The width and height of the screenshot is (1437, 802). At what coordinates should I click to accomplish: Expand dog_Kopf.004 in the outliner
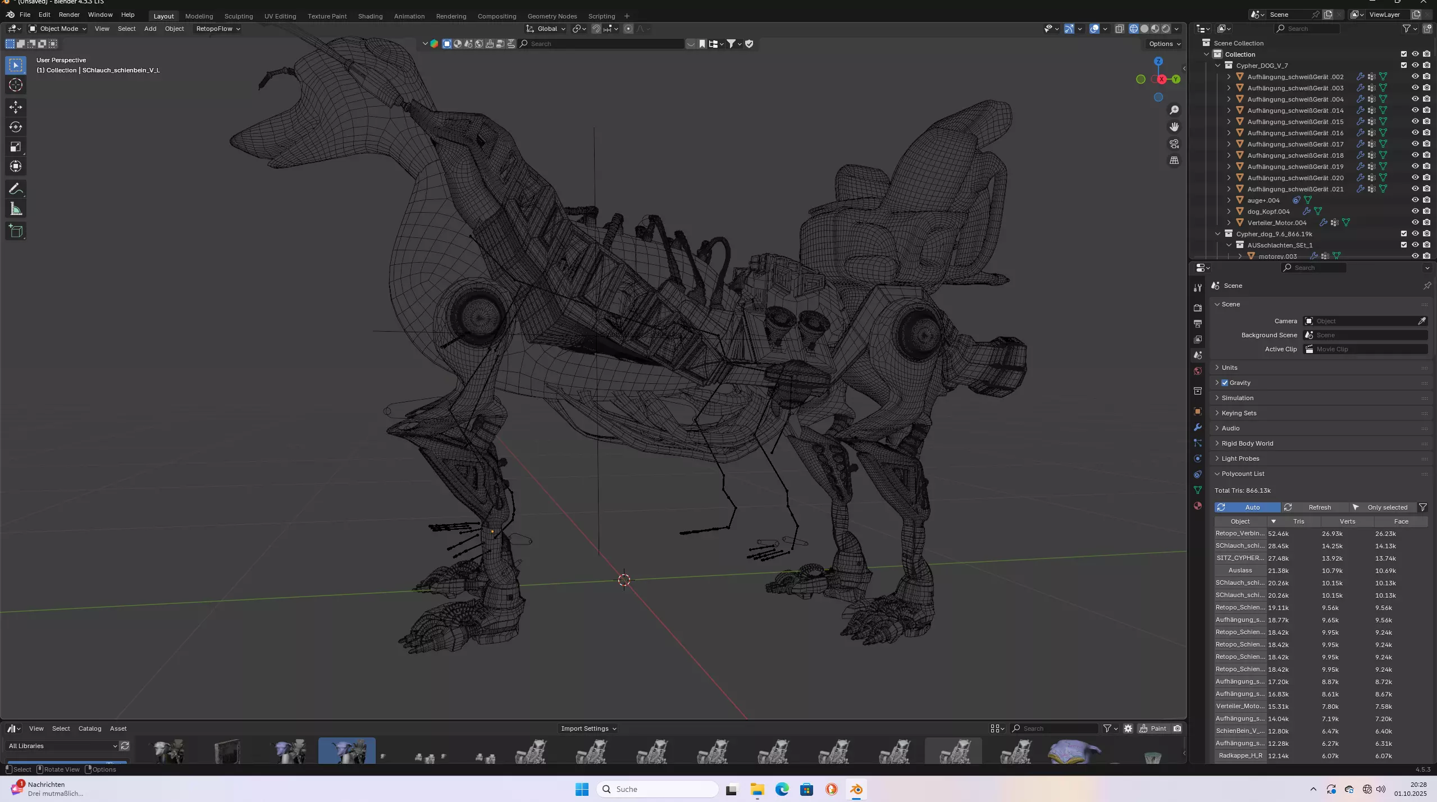(x=1229, y=212)
